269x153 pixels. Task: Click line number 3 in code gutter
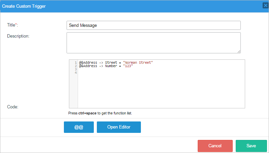tap(76, 69)
